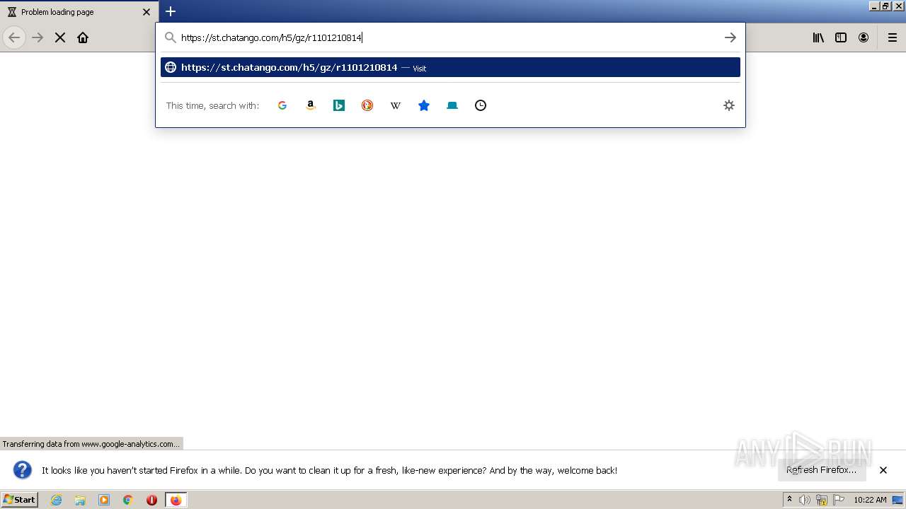Visit the st.chatango.com suggestion
Viewport: 906px width, 509px height.
(450, 67)
